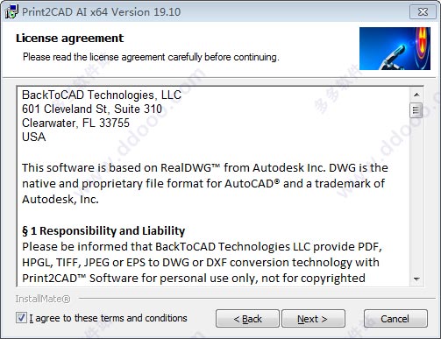Click the RealDWG from Autodesk paragraph
441x339 pixels.
click(x=205, y=183)
